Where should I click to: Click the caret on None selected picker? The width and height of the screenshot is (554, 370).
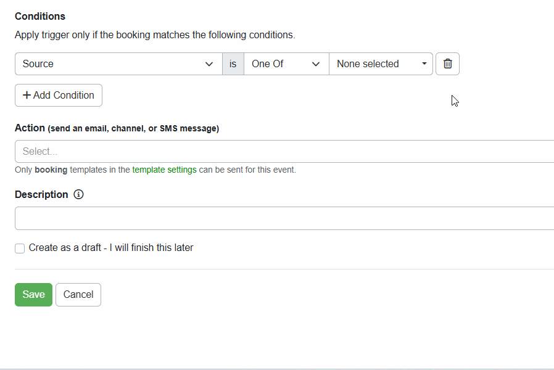coord(424,64)
